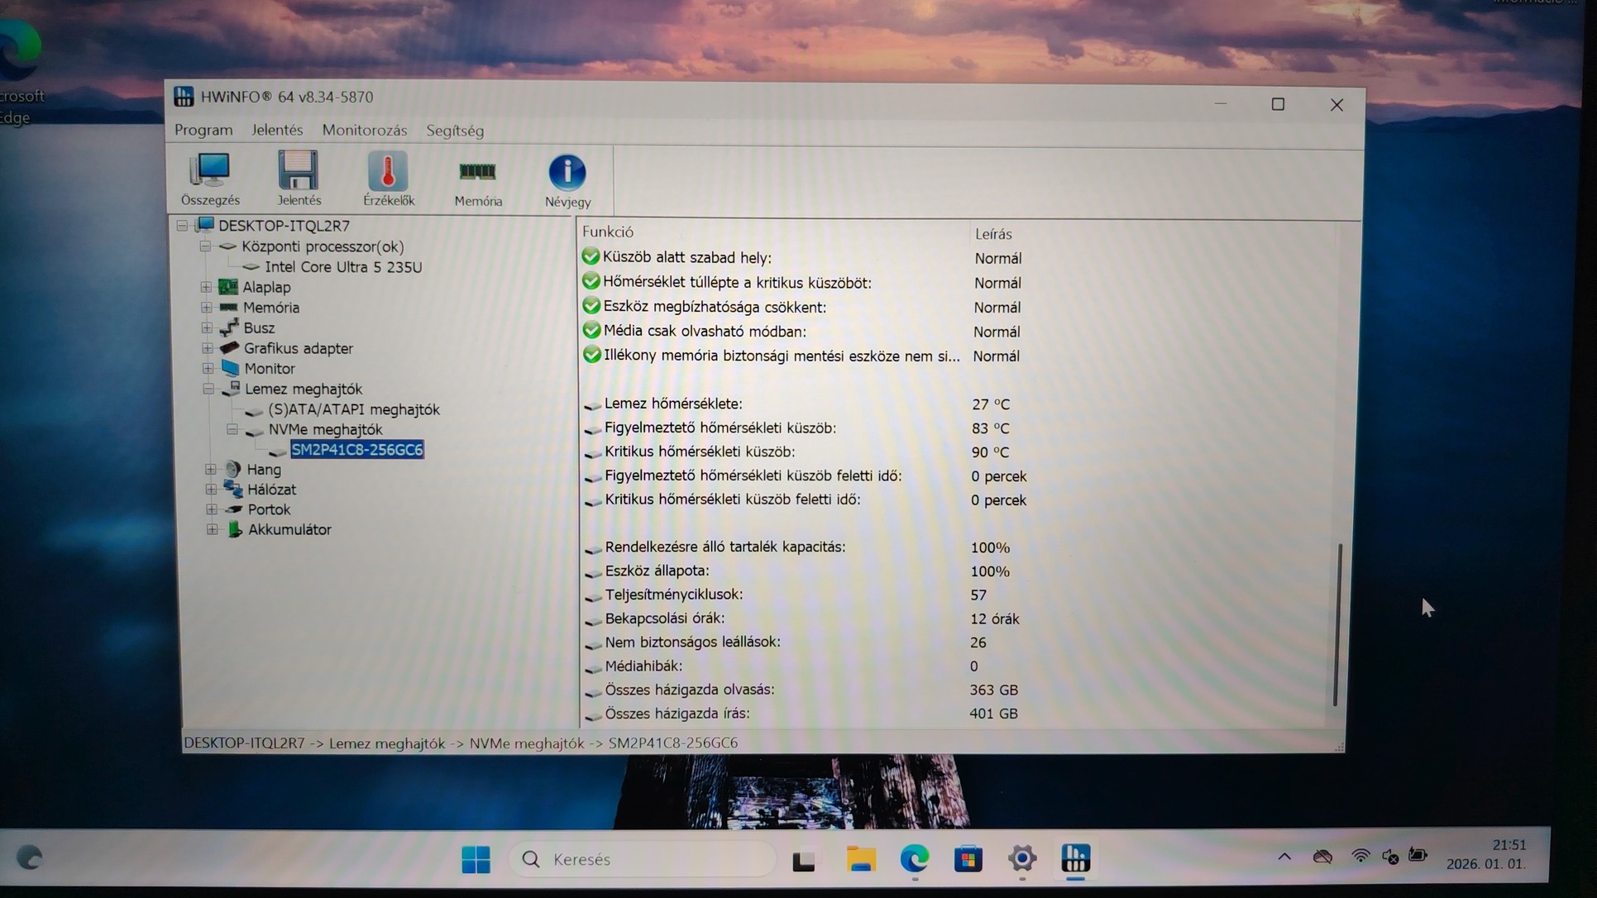Open the Program menu
Viewport: 1597px width, 898px height.
click(x=203, y=130)
